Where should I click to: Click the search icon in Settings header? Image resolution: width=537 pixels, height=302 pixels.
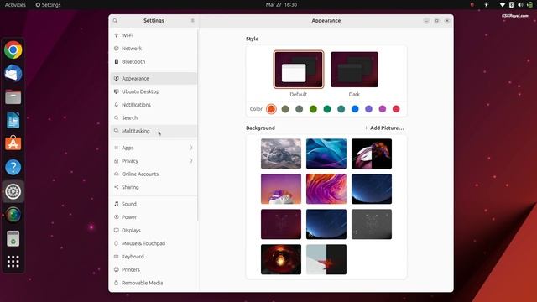pyautogui.click(x=115, y=20)
